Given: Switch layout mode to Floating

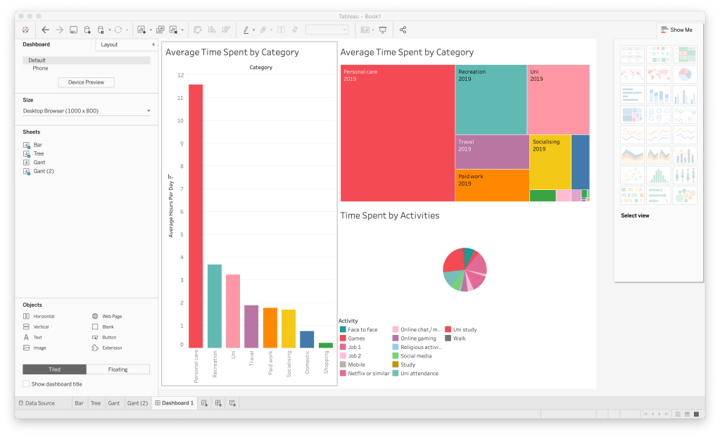Looking at the screenshot, I should [118, 369].
